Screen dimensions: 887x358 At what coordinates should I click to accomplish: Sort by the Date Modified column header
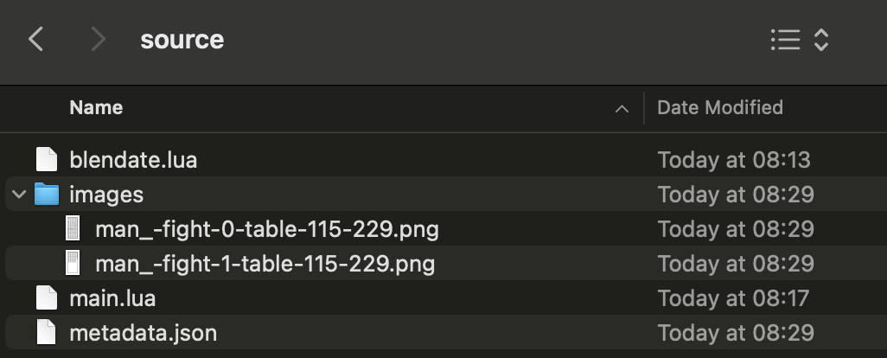point(720,107)
